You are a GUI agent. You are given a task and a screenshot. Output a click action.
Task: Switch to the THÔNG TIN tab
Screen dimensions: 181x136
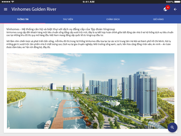click(x=23, y=19)
